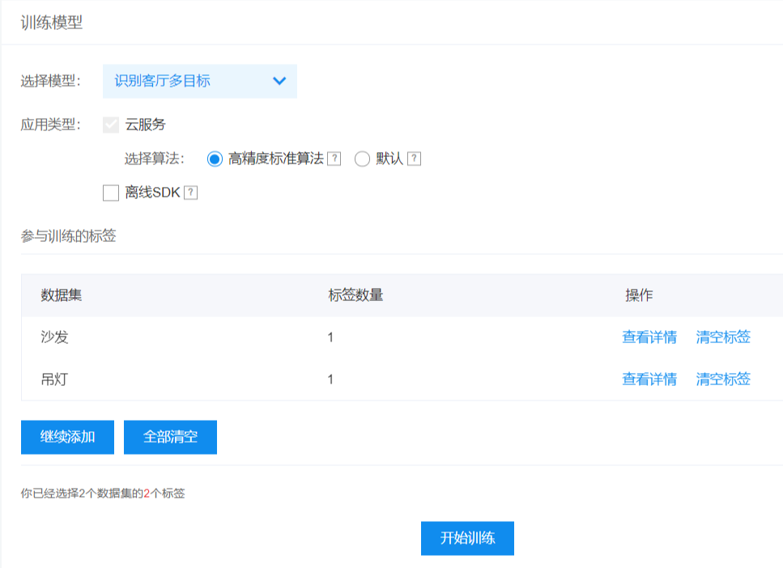This screenshot has width=783, height=568.
Task: Click the dropdown chevron arrow in the model selector
Action: [279, 81]
